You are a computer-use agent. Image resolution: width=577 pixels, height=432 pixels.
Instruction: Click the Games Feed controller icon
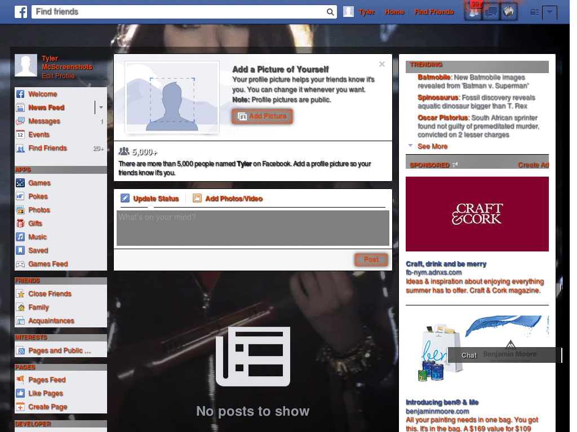20,264
